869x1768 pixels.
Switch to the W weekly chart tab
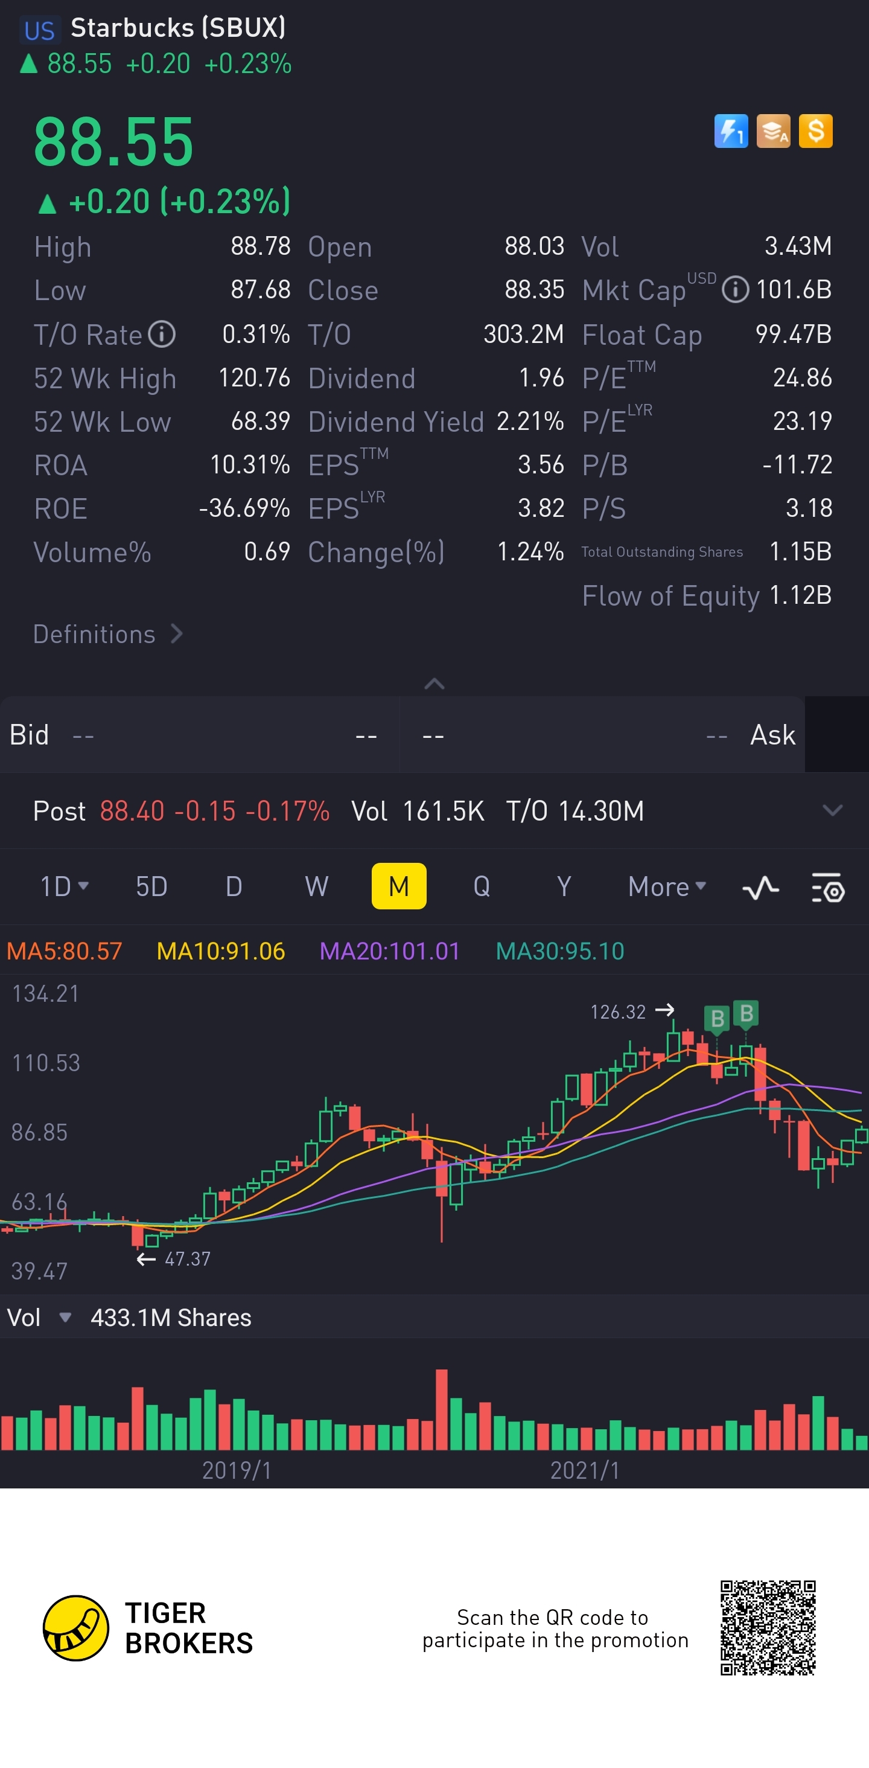pos(316,886)
